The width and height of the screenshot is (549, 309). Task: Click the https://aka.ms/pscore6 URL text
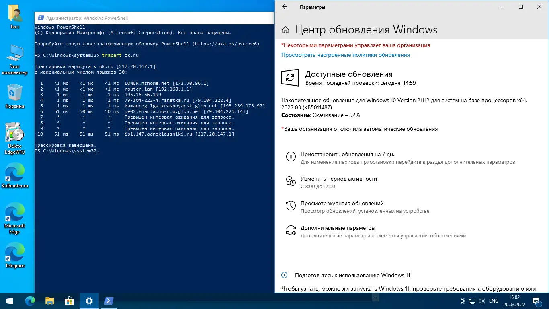[226, 44]
